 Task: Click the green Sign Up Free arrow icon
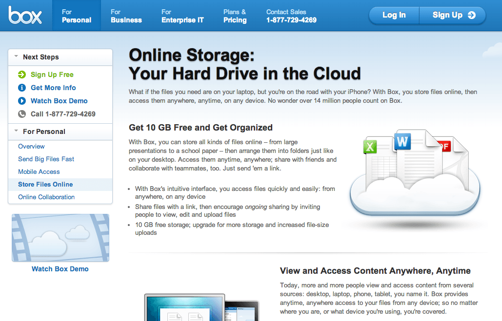22,75
